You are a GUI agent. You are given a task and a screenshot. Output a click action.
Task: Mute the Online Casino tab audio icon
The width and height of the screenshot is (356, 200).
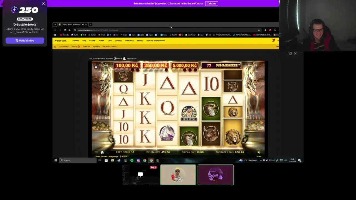83,24
